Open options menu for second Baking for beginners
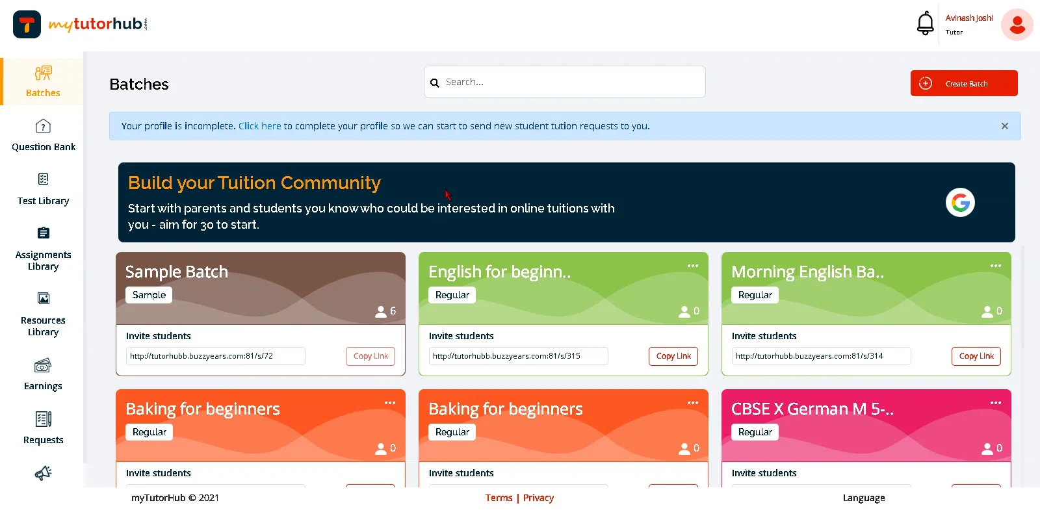Screen dimensions: 1040x512 point(693,403)
